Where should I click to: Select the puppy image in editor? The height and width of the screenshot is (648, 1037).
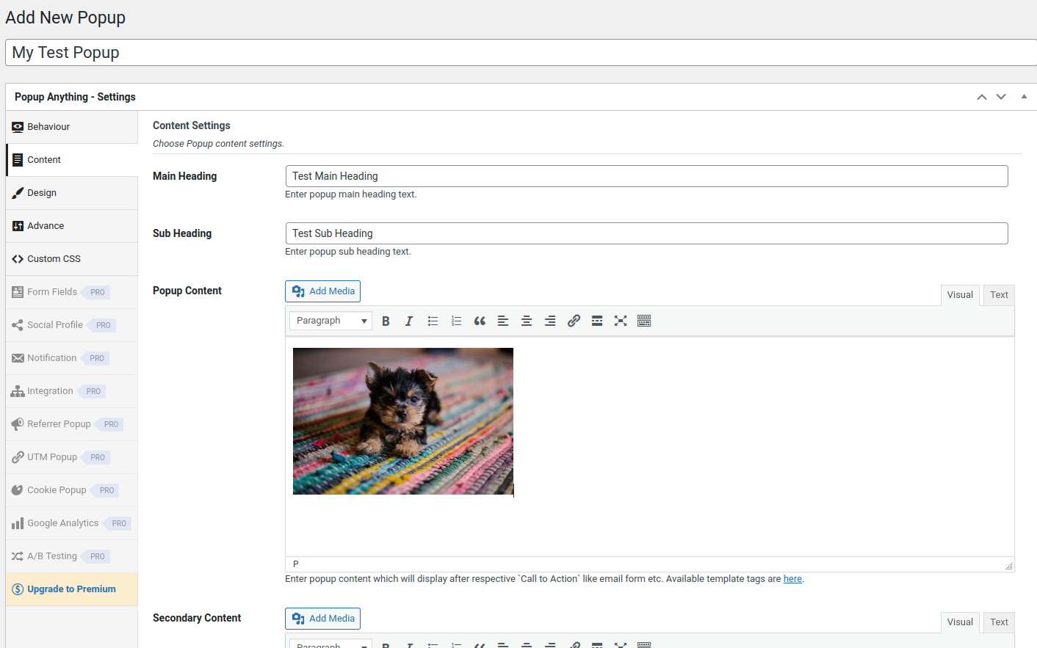coord(403,421)
